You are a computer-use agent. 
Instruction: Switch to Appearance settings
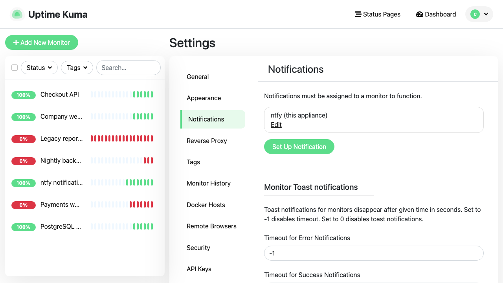click(x=213, y=98)
